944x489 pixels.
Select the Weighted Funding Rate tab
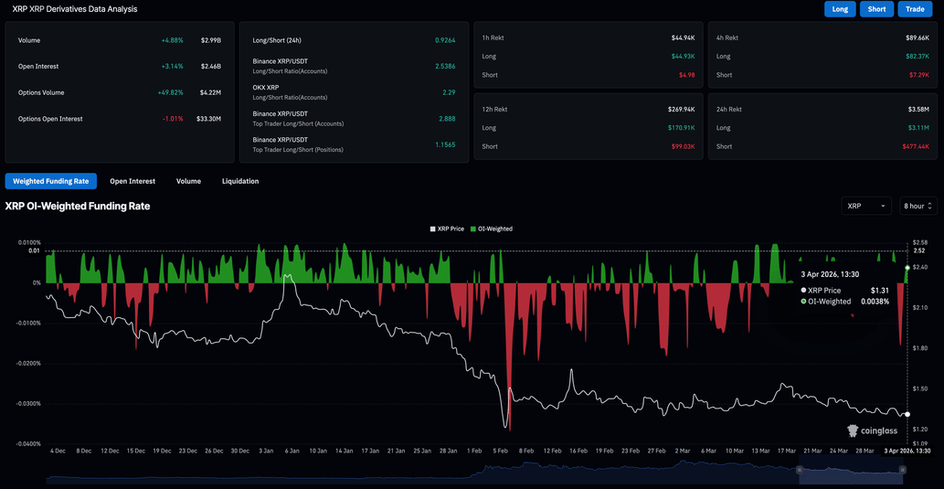pos(51,181)
